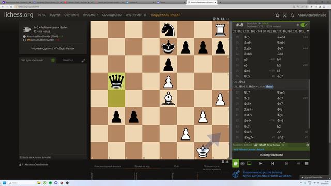The image size is (331, 186).
Task: Click move Ra8+ in move list
Action: (248, 48)
